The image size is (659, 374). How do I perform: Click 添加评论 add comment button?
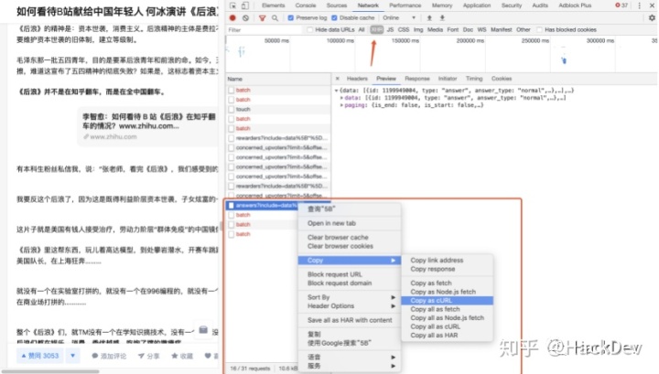click(109, 356)
